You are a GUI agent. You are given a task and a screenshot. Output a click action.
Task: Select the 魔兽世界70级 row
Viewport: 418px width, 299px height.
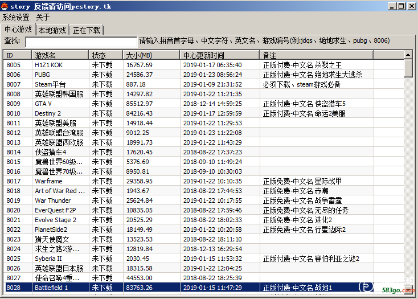click(x=204, y=171)
